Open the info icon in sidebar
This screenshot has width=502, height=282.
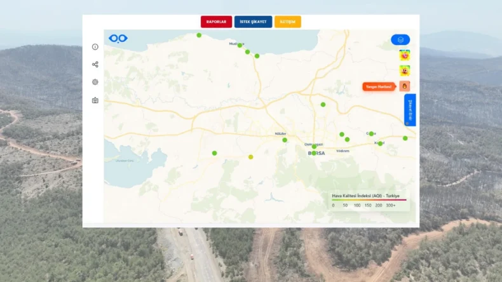click(x=95, y=47)
